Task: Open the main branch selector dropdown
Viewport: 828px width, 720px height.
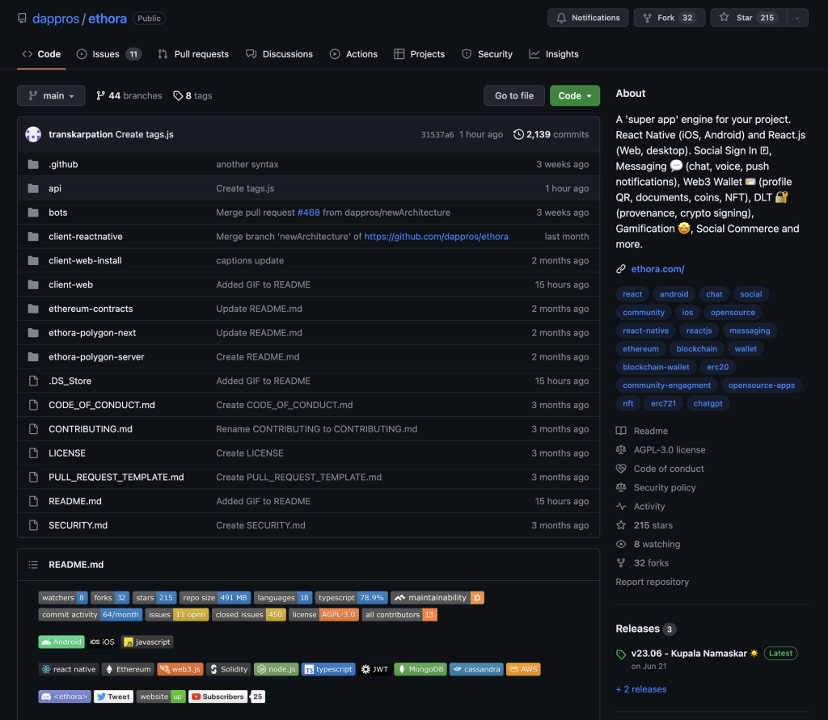Action: click(x=51, y=95)
